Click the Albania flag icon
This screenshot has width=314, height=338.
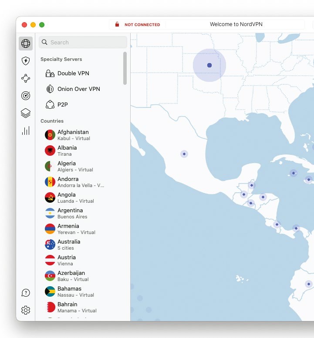tap(50, 151)
